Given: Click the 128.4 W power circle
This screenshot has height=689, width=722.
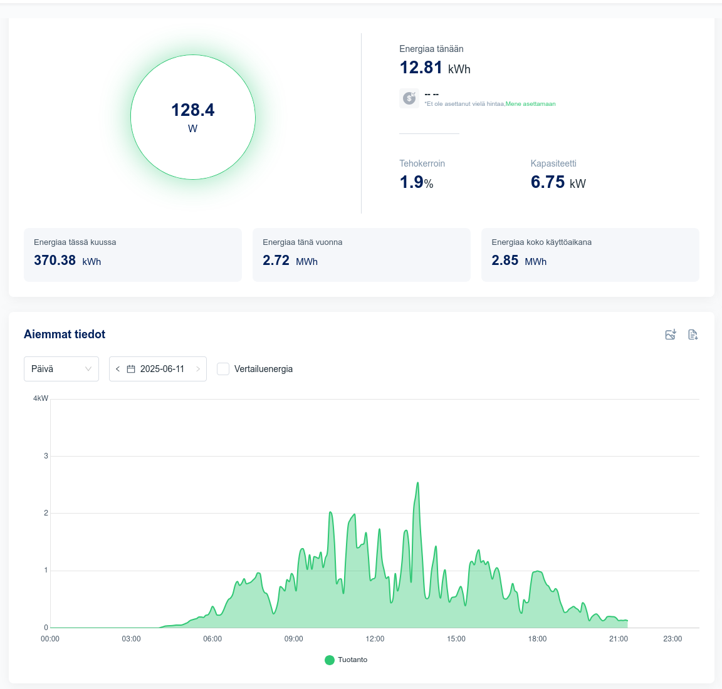Looking at the screenshot, I should tap(193, 117).
